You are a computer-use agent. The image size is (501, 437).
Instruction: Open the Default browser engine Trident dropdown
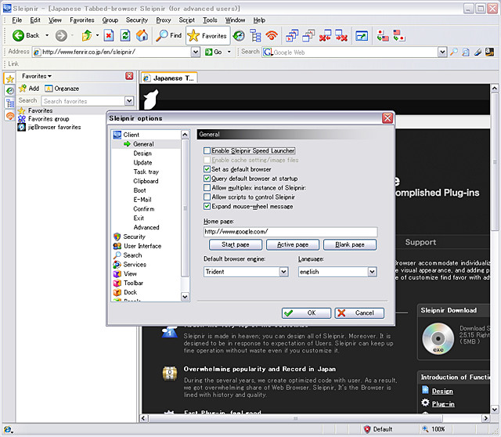283,272
